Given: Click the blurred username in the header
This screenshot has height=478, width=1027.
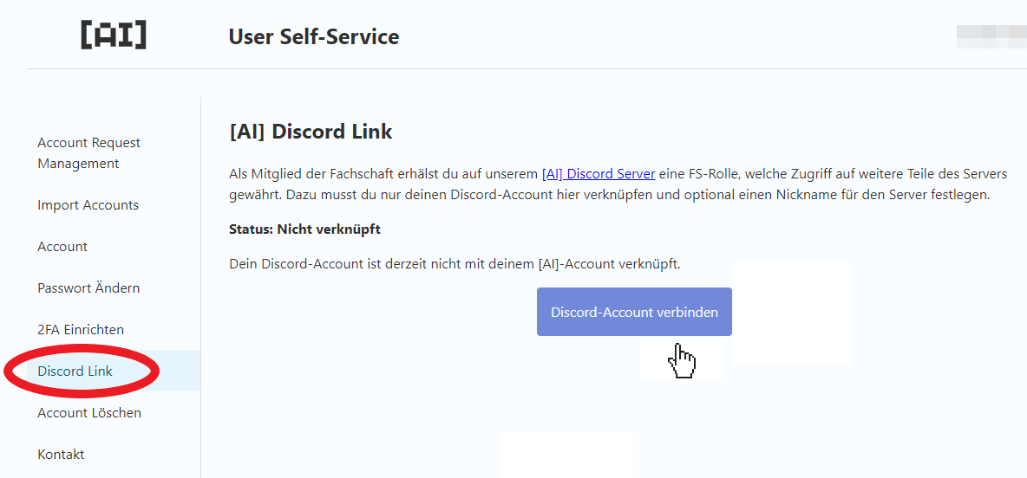Looking at the screenshot, I should pos(991,36).
